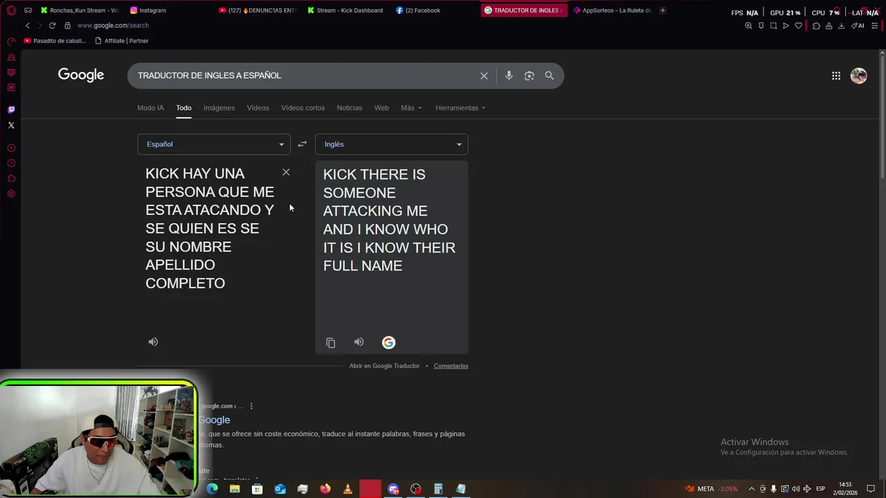
Task: Swap the translation languages
Action: tap(302, 144)
